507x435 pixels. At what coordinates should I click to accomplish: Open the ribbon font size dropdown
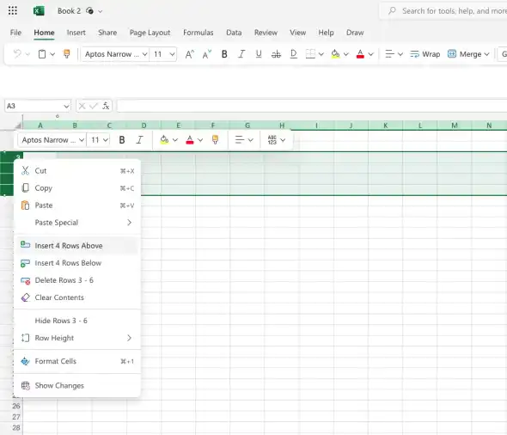[173, 54]
